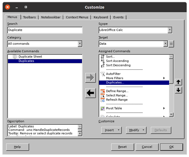Click the Search field containing Duplicate
Viewport: 189px width, 157px height.
tap(45, 30)
